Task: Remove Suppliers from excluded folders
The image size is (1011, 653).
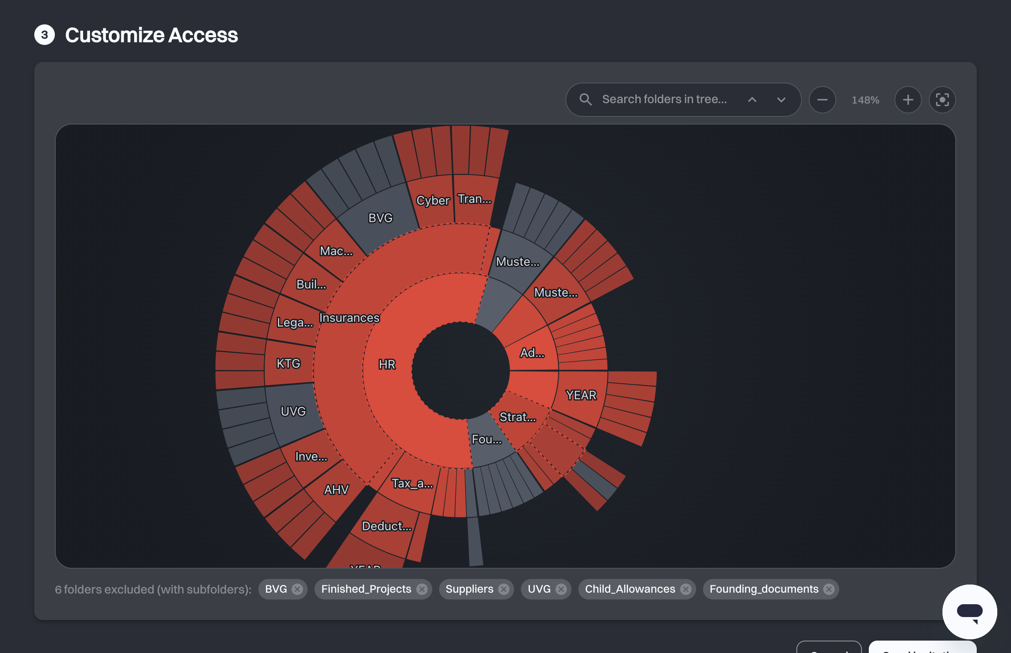Action: 504,589
